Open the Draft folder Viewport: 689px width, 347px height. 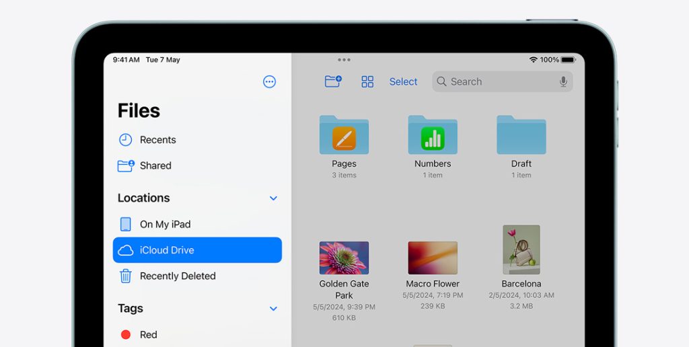point(521,136)
